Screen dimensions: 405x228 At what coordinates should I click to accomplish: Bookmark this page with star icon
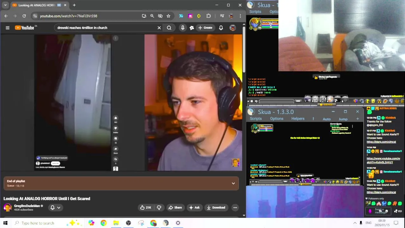click(x=168, y=16)
